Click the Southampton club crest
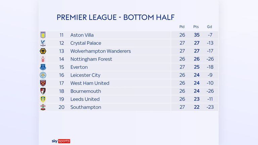This screenshot has height=145, width=258. click(x=43, y=107)
